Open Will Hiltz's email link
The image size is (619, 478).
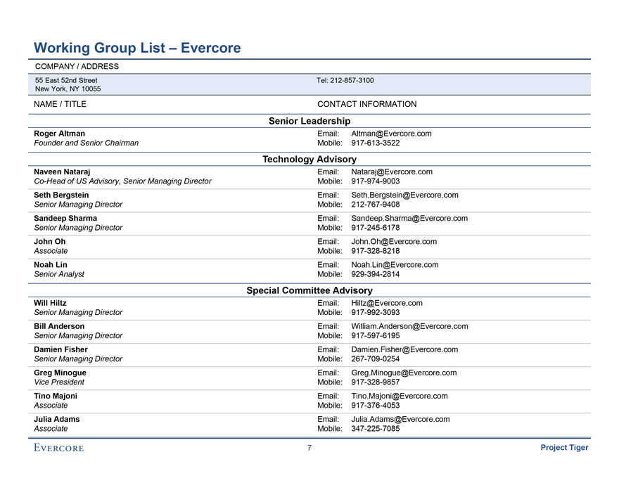[x=387, y=303]
